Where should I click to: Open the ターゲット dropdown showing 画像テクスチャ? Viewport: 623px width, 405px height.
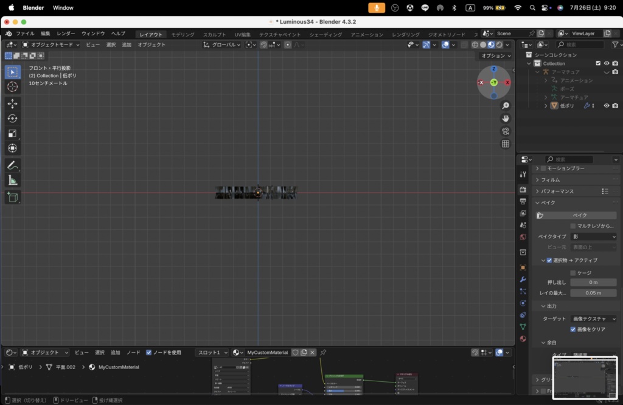coord(594,319)
